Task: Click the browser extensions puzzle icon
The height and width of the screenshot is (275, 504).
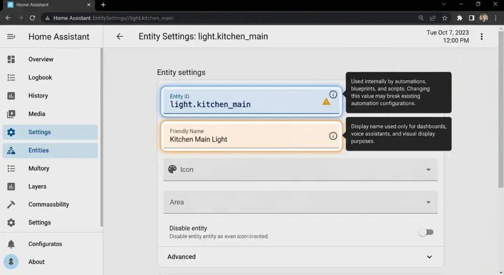Action: click(x=460, y=18)
